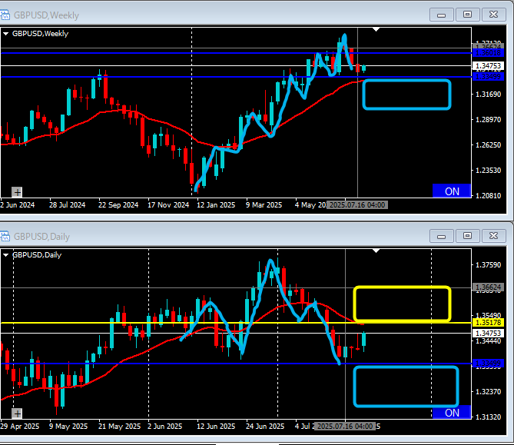Click the GBPUSD,Daily window chart icon

tap(5, 237)
